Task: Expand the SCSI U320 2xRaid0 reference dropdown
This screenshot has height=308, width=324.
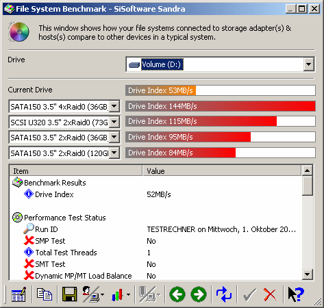Action: click(114, 122)
